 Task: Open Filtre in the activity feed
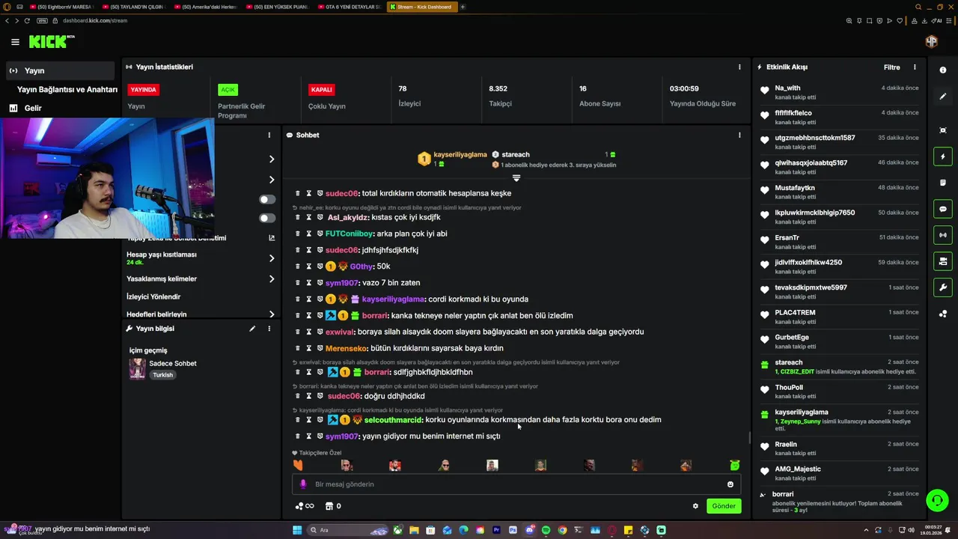pos(892,67)
